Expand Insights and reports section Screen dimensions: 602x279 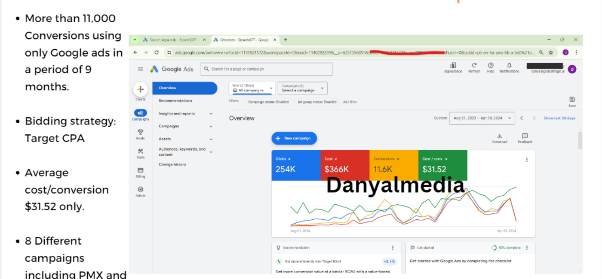point(184,114)
